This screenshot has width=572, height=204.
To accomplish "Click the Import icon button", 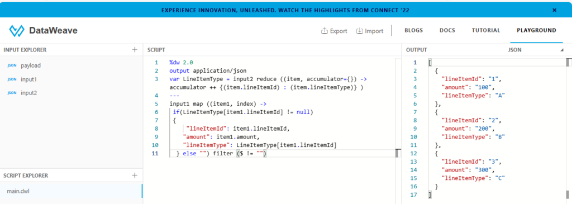I will click(x=360, y=31).
